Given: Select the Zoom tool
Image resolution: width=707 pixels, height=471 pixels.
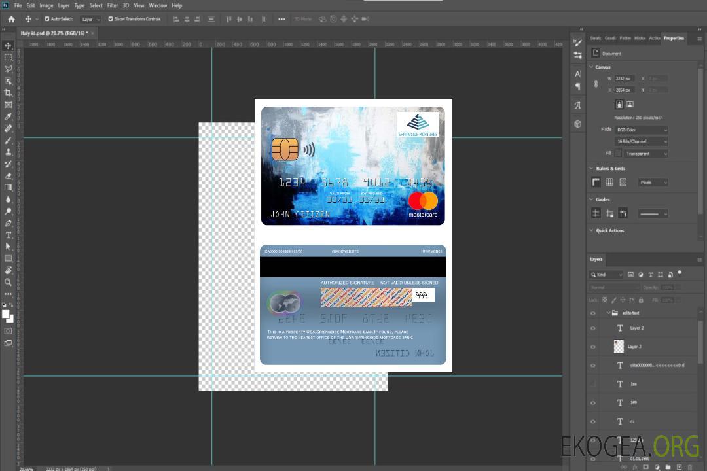Looking at the screenshot, I should point(8,282).
